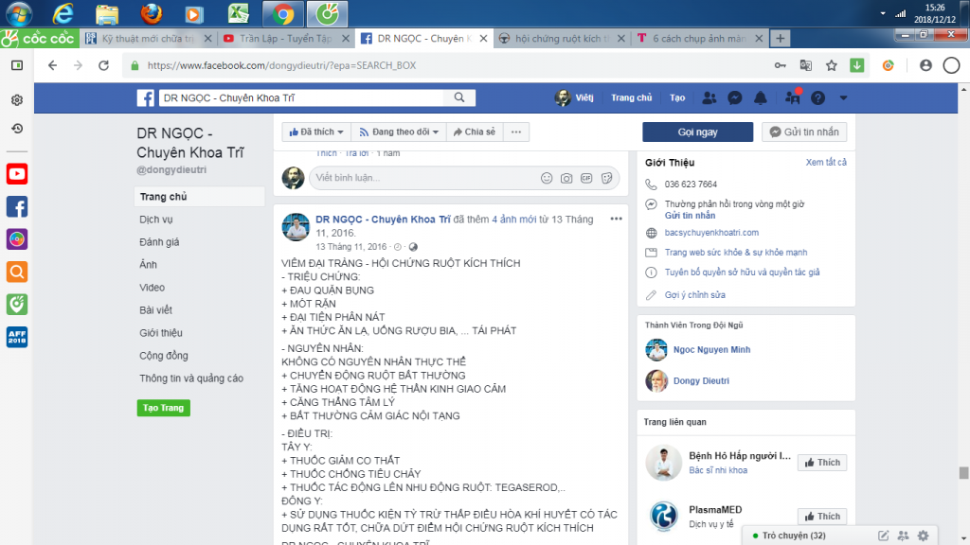Open page more options ellipsis button
The image size is (970, 545).
pos(516,132)
